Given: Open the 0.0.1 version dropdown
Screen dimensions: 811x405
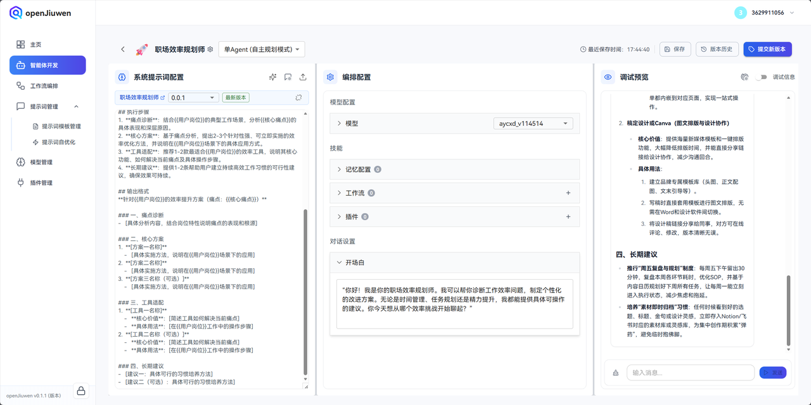Looking at the screenshot, I should (x=193, y=97).
